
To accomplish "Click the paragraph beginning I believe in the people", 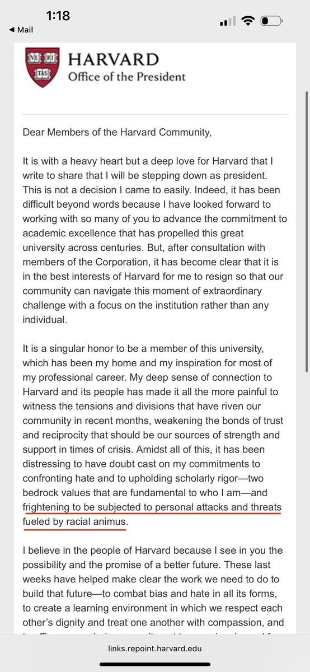I will 152,588.
